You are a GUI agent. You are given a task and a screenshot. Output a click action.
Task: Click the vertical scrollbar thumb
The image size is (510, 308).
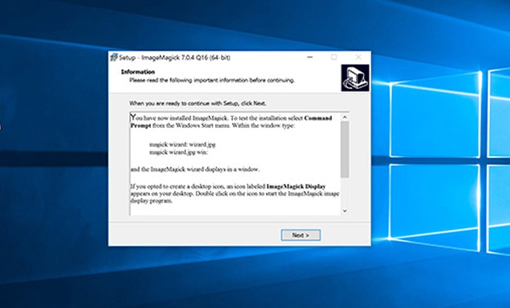[345, 150]
